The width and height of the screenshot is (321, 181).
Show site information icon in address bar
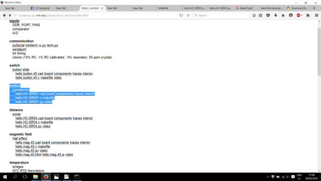click(x=15, y=15)
